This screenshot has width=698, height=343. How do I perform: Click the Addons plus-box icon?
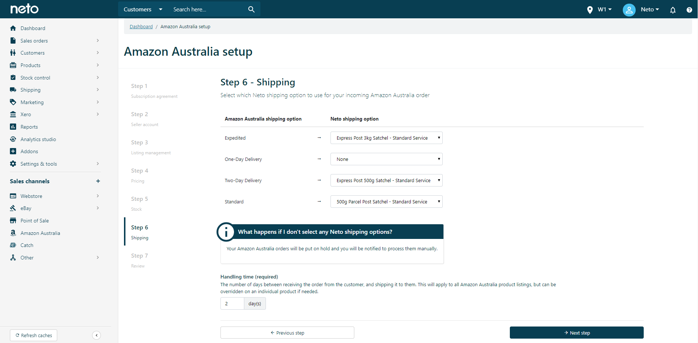click(x=13, y=151)
